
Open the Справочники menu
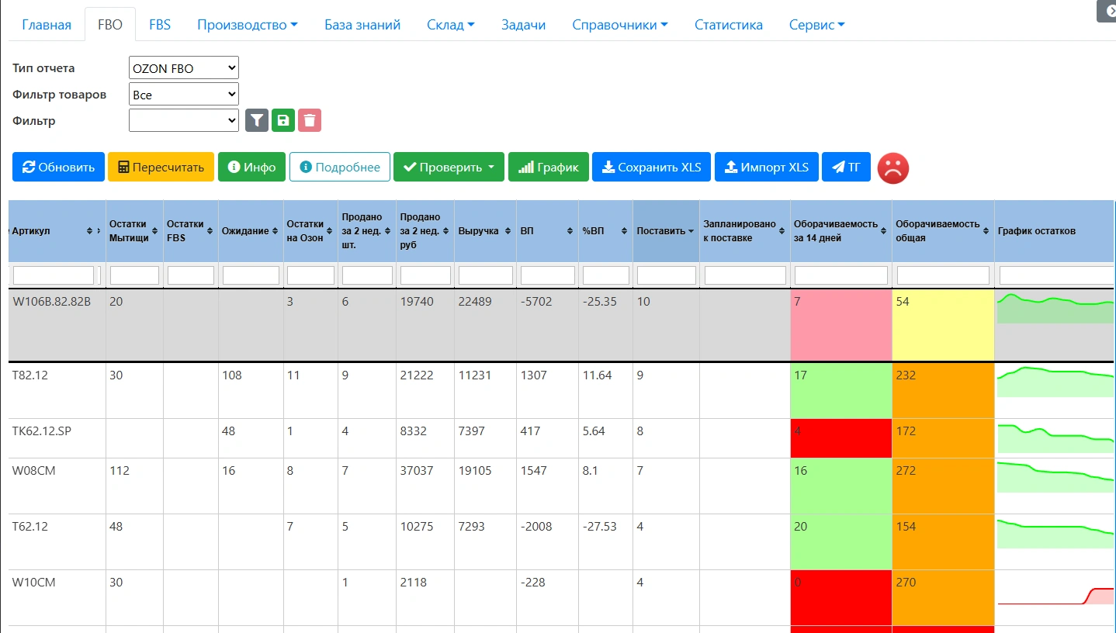(x=620, y=25)
